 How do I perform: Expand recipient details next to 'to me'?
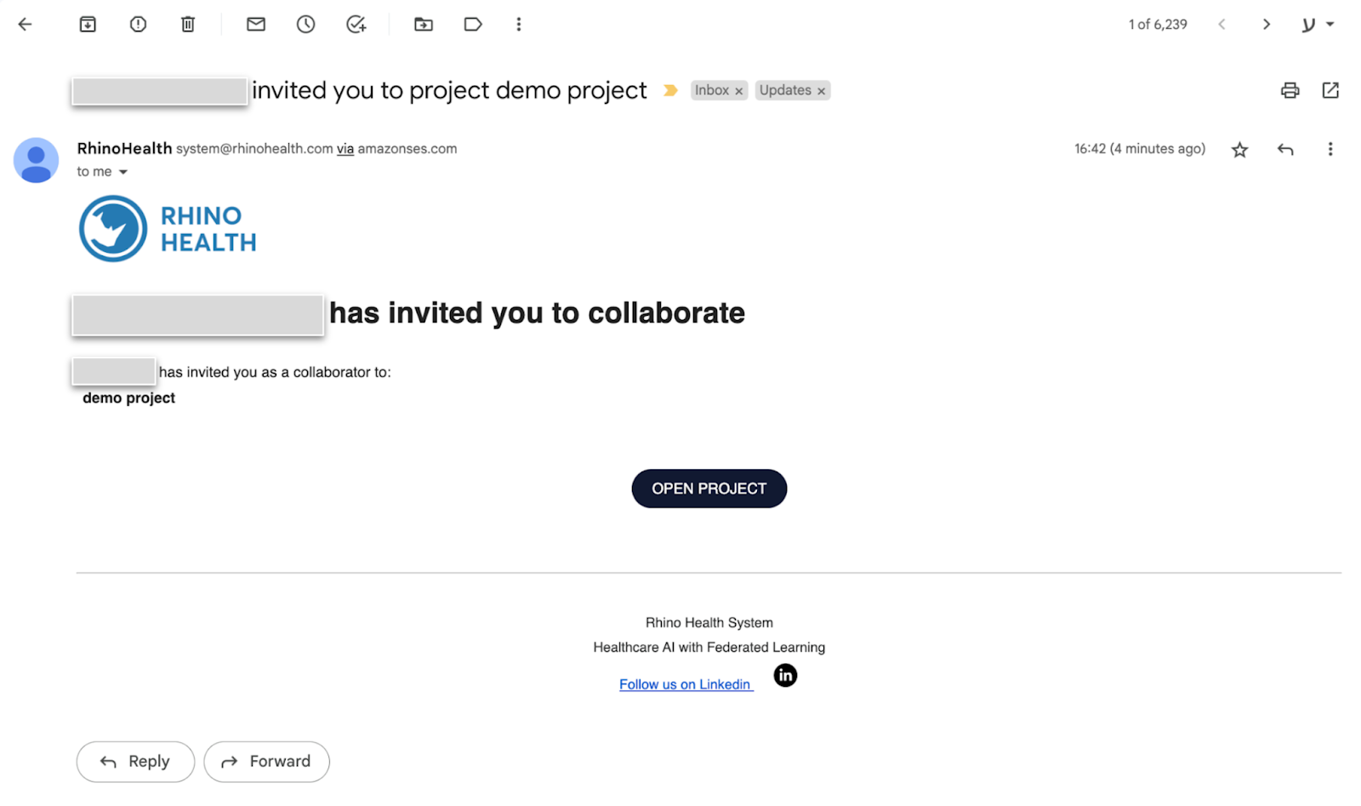tap(123, 172)
